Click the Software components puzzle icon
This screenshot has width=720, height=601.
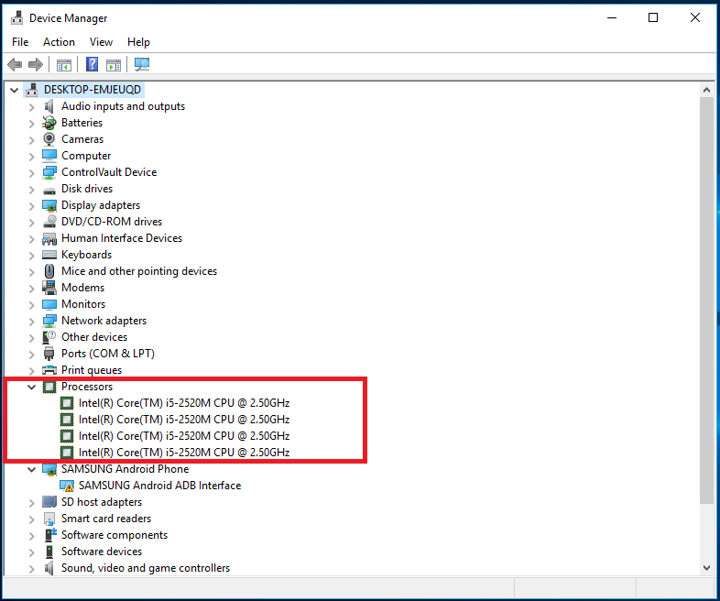[50, 535]
